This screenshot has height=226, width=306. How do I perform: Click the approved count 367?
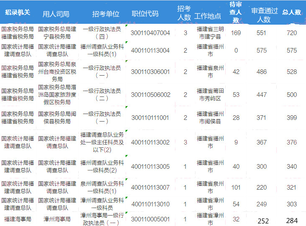click(262, 142)
